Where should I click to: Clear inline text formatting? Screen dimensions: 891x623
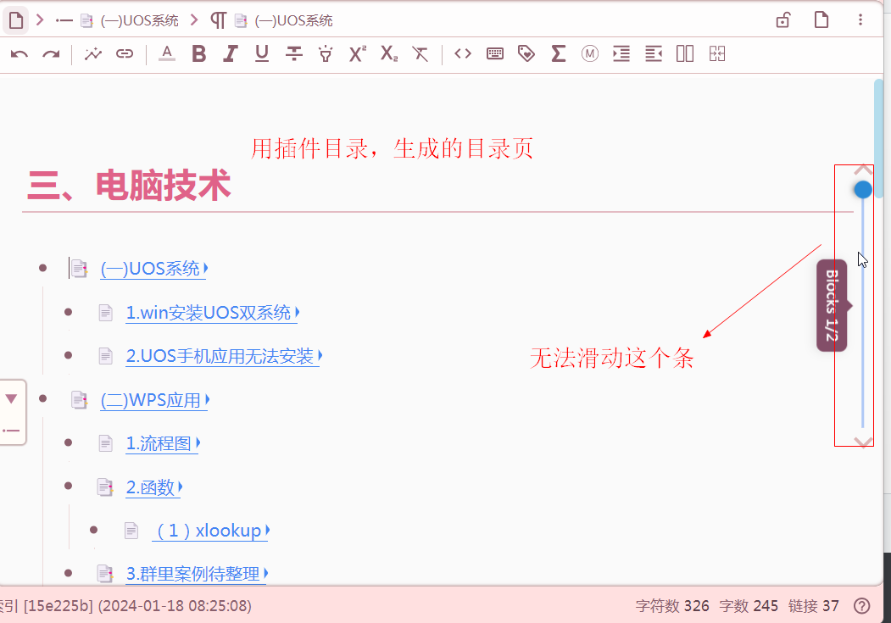click(x=420, y=54)
